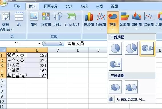This screenshot has height=109, width=162.
Task: Open the Shapes (形状) gallery icon
Action: pyautogui.click(x=58, y=16)
